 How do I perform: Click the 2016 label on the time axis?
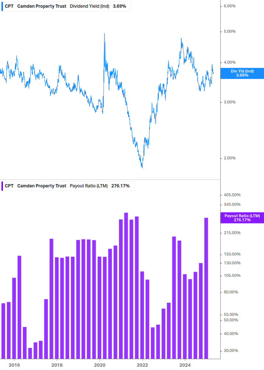pyautogui.click(x=14, y=365)
